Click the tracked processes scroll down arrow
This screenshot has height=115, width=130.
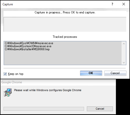(124, 63)
